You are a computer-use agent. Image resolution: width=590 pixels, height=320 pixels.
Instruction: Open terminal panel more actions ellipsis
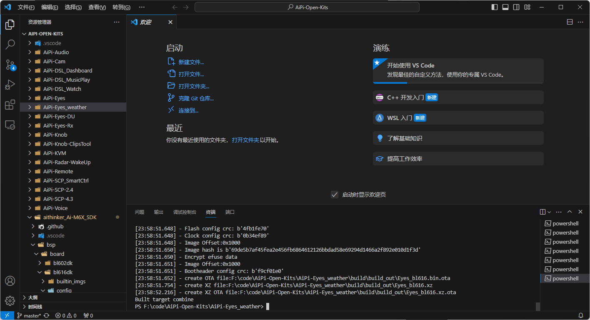tap(559, 212)
